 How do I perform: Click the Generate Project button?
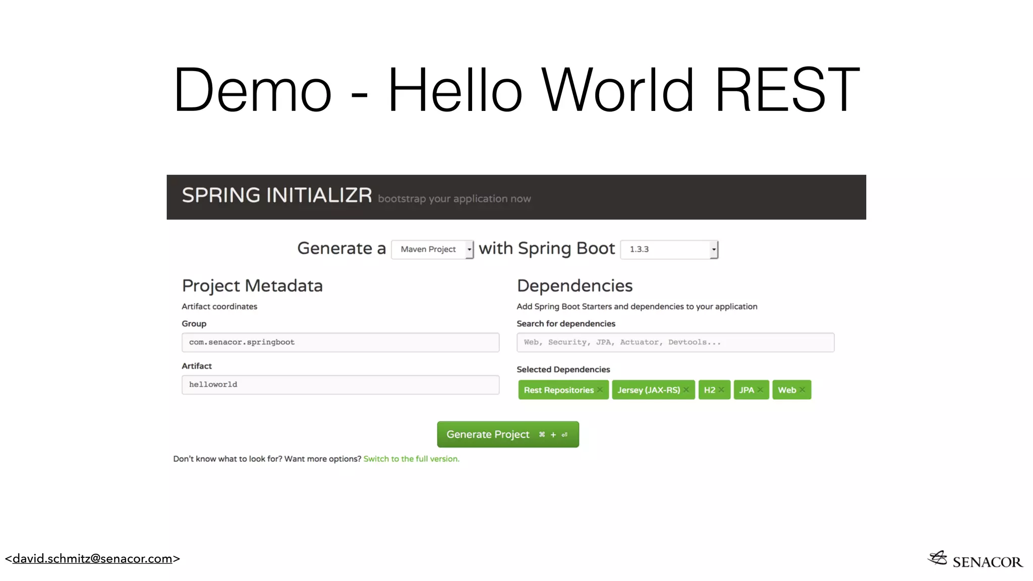(x=507, y=434)
